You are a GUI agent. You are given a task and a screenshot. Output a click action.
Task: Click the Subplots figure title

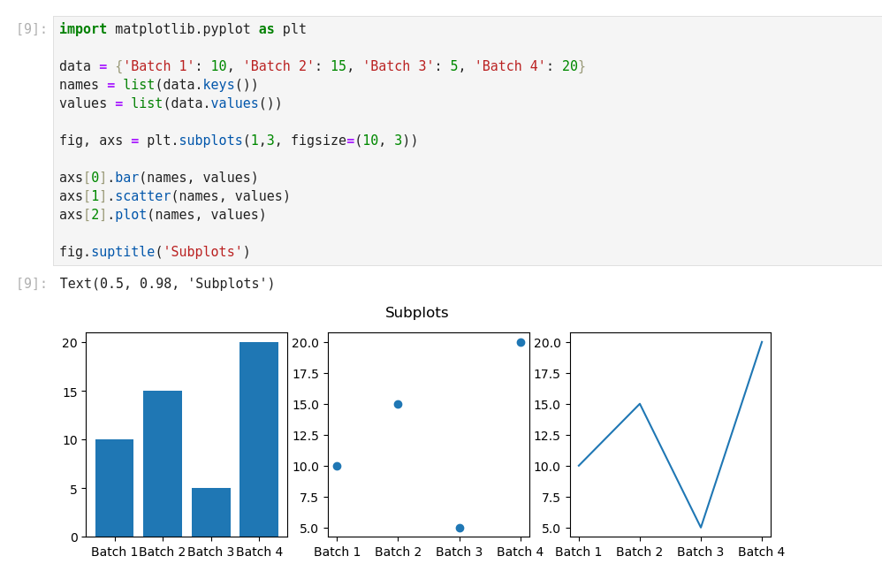[416, 313]
